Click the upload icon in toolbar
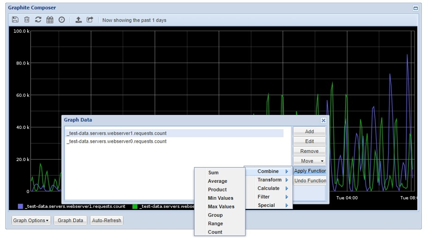Image resolution: width=432 pixels, height=240 pixels. click(78, 20)
